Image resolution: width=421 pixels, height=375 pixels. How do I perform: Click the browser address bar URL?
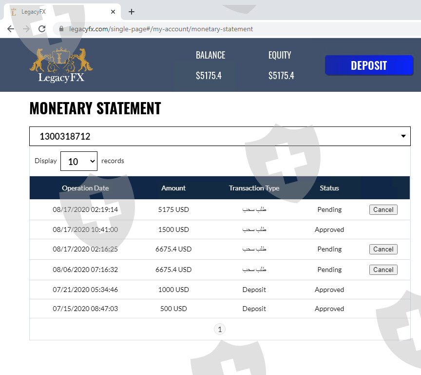161,29
